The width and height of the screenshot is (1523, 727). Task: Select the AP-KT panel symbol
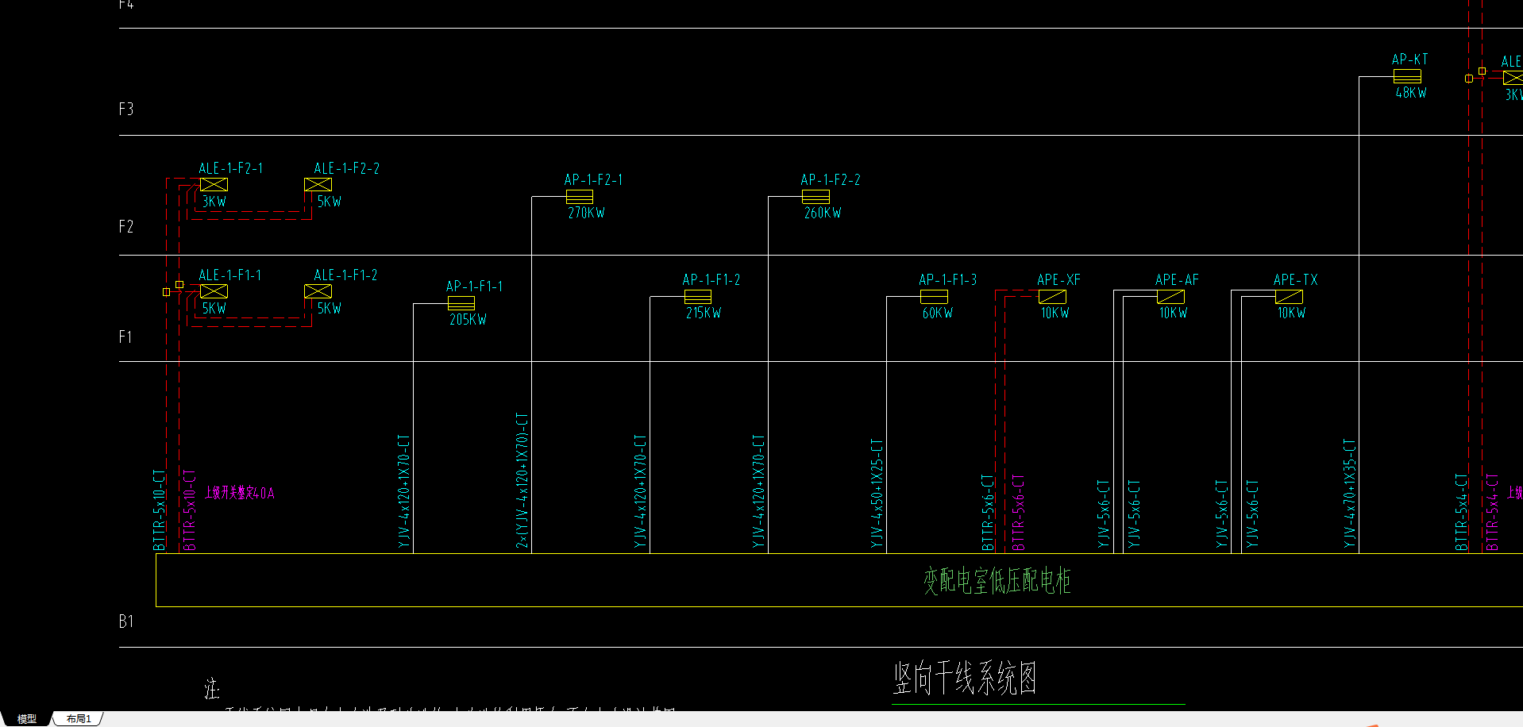coord(1407,76)
